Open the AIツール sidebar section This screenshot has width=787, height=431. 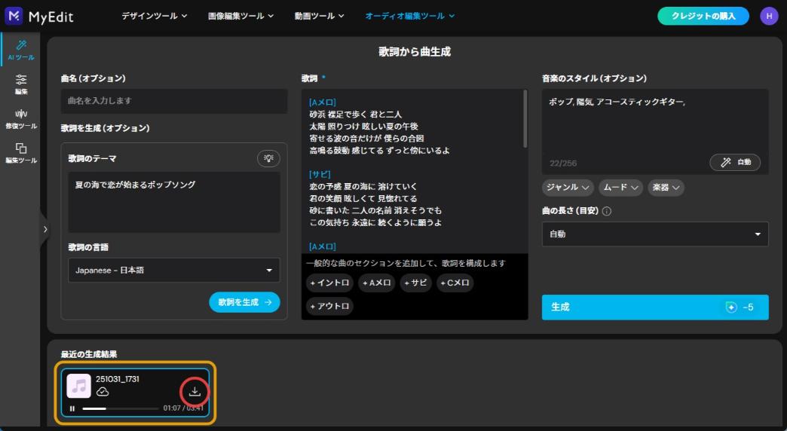[21, 50]
